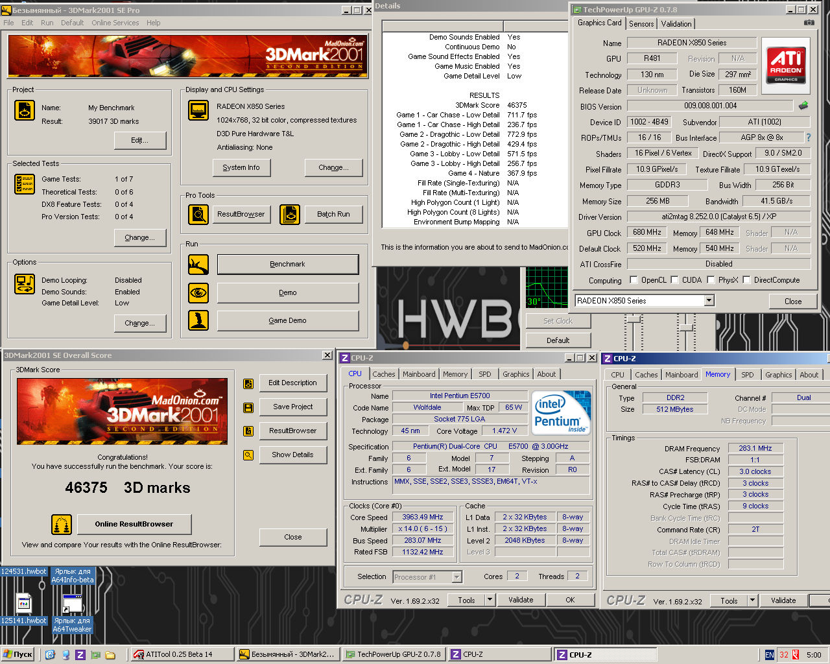Click the Set Clock button in ATITool
This screenshot has width=830, height=664.
(x=558, y=321)
